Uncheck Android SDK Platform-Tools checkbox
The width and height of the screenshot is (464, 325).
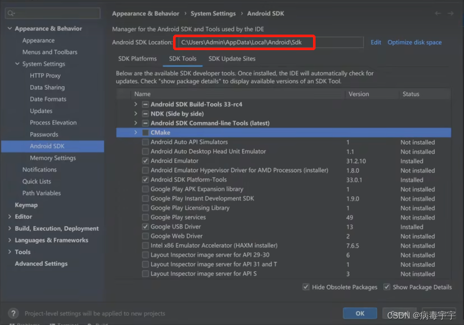(145, 180)
